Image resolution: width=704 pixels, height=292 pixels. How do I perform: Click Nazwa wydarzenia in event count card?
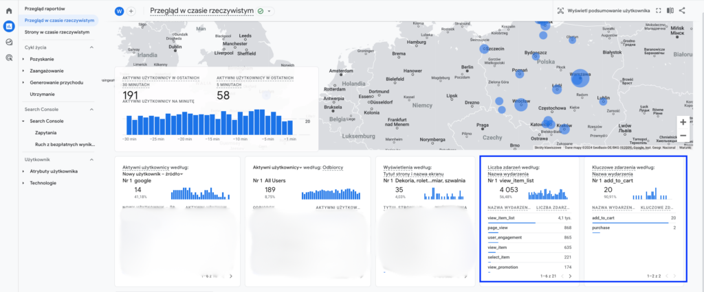[x=508, y=174]
